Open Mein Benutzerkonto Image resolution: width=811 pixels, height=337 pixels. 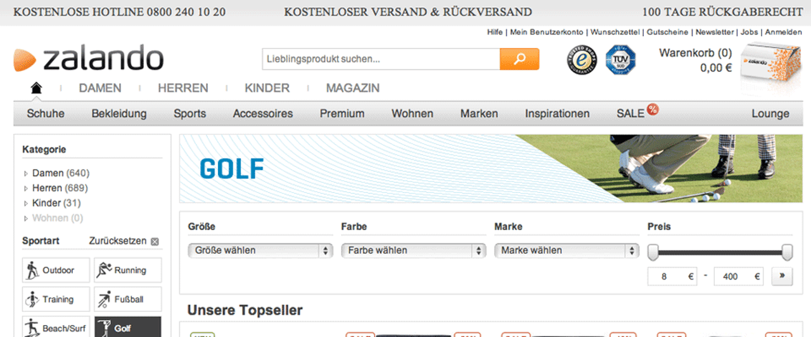coord(547,32)
